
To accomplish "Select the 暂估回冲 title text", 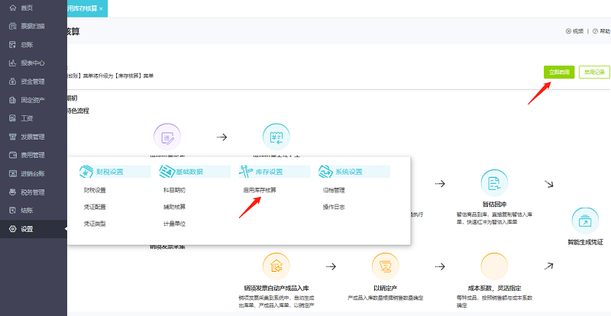I will tap(494, 204).
